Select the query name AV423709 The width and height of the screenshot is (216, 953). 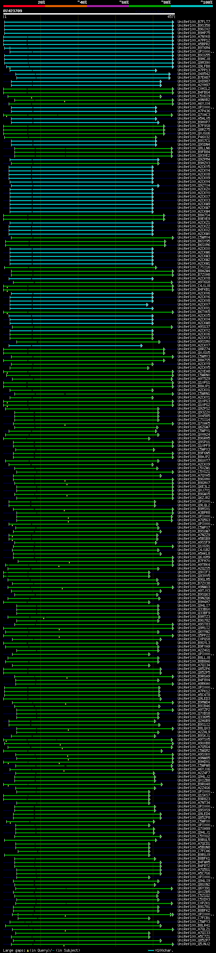pos(12,11)
